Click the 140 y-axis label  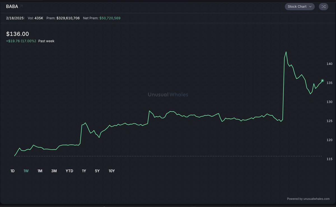tap(329, 64)
